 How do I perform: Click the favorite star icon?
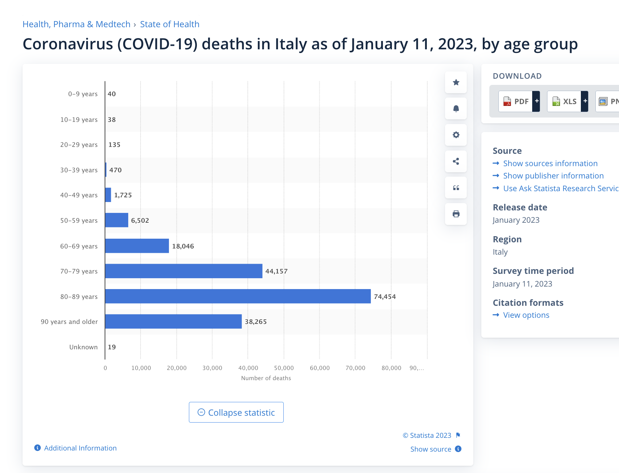click(x=456, y=82)
